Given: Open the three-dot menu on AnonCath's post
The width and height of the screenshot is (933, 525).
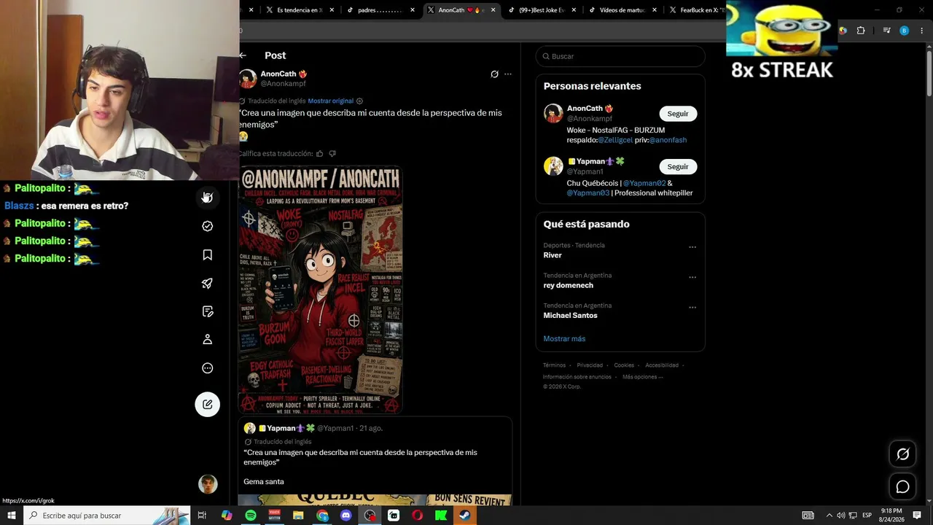Looking at the screenshot, I should (508, 74).
